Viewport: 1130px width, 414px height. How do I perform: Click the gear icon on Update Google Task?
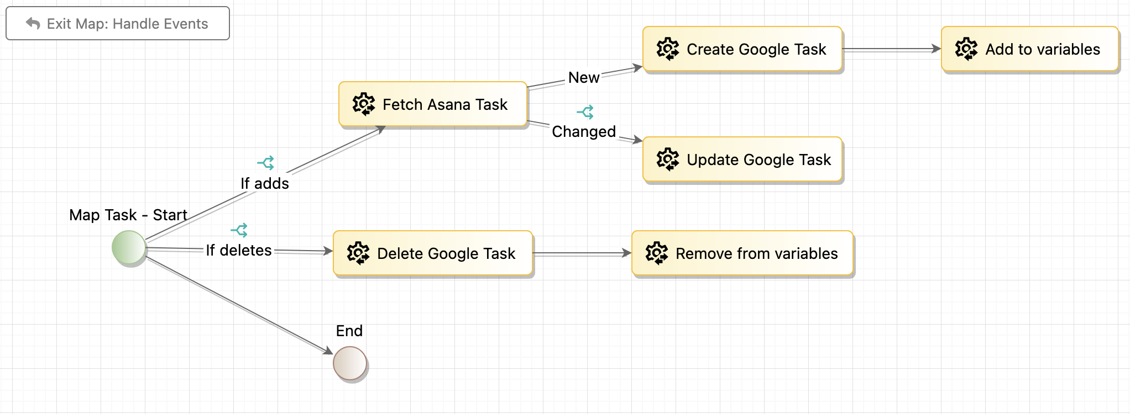coord(667,160)
